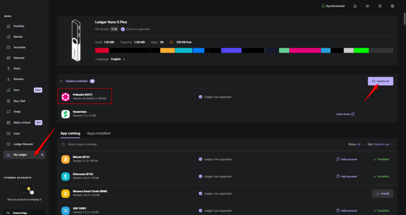406x215 pixels.
Task: Add account for Bitcoin
Action: coord(347,159)
